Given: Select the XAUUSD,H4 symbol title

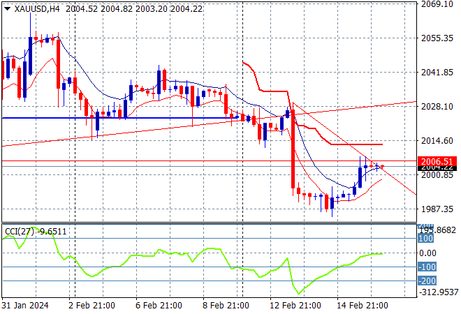Looking at the screenshot, I should point(37,9).
